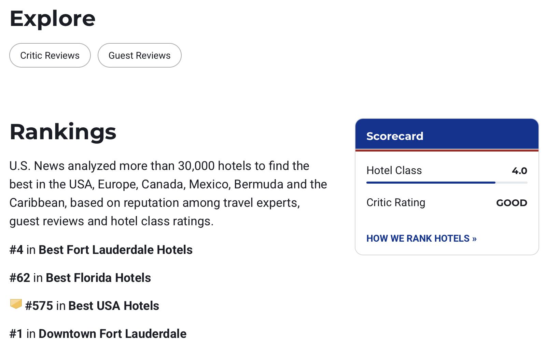Select the GOOD critic rating value
Screen dimensions: 560x357
click(x=512, y=203)
